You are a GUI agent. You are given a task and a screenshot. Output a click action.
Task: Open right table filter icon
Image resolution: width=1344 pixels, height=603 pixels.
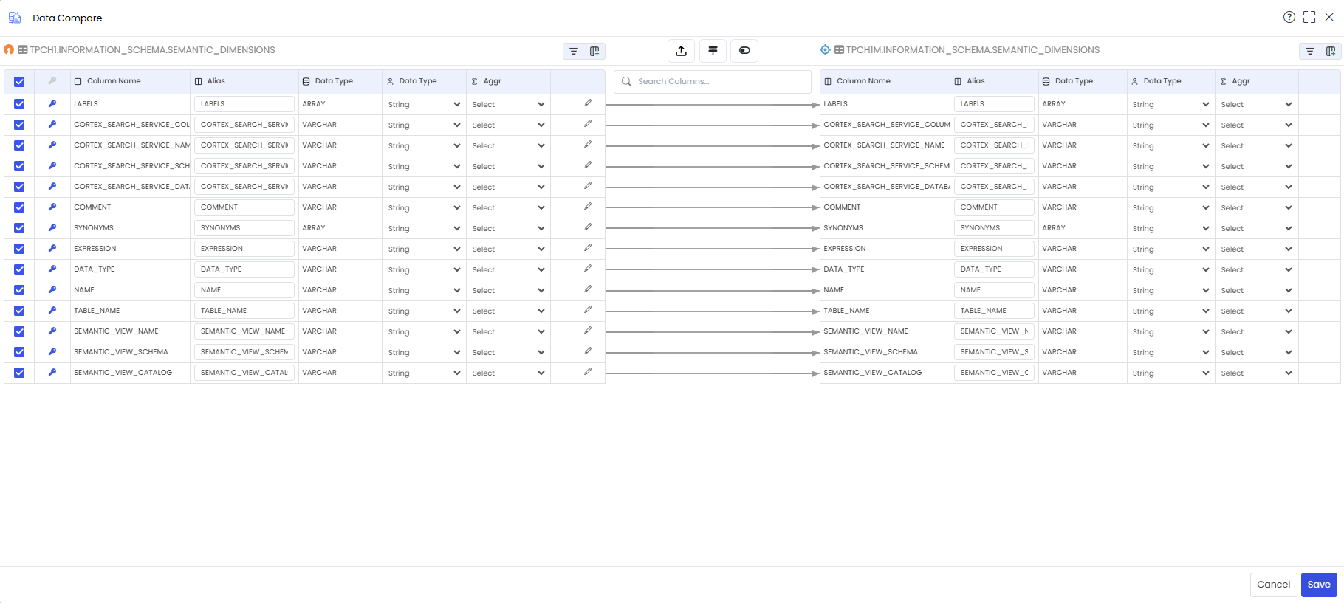point(1310,51)
